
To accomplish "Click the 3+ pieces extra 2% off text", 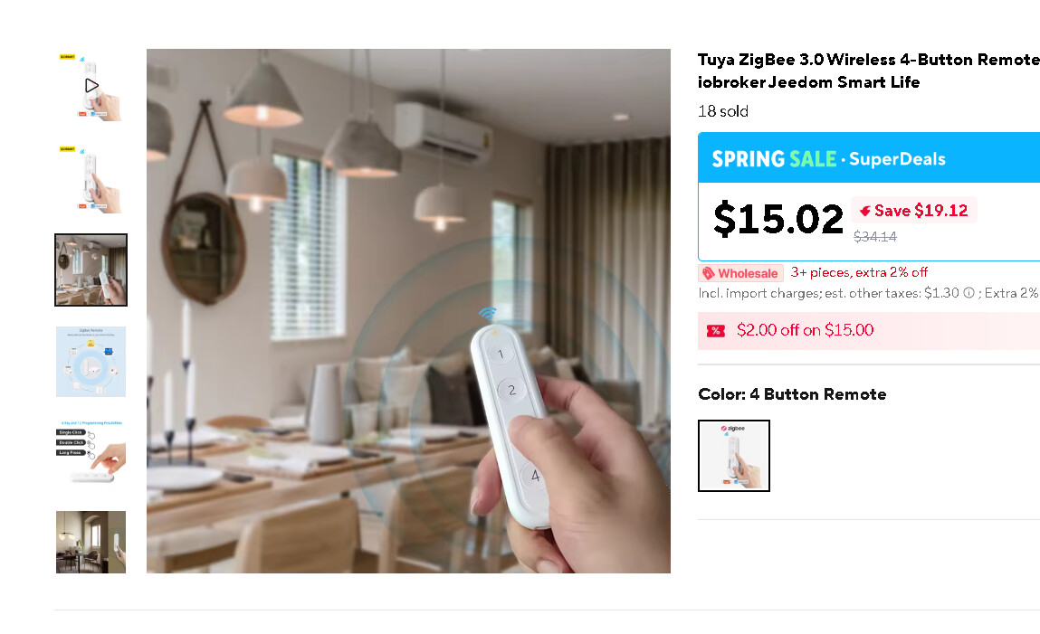I will 859,272.
